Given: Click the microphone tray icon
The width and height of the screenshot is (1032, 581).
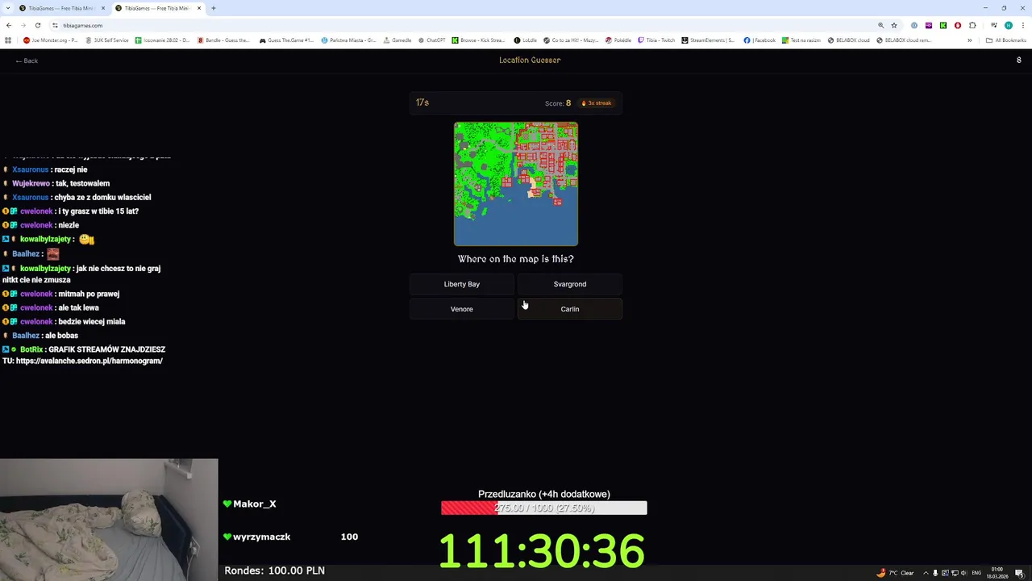Looking at the screenshot, I should pyautogui.click(x=935, y=573).
